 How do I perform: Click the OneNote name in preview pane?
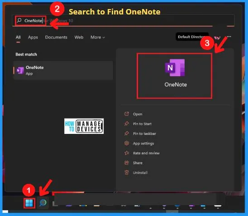[x=176, y=85]
